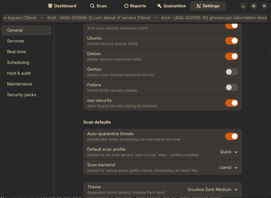Click the Fedora feed row label
271x198 pixels.
click(94, 85)
